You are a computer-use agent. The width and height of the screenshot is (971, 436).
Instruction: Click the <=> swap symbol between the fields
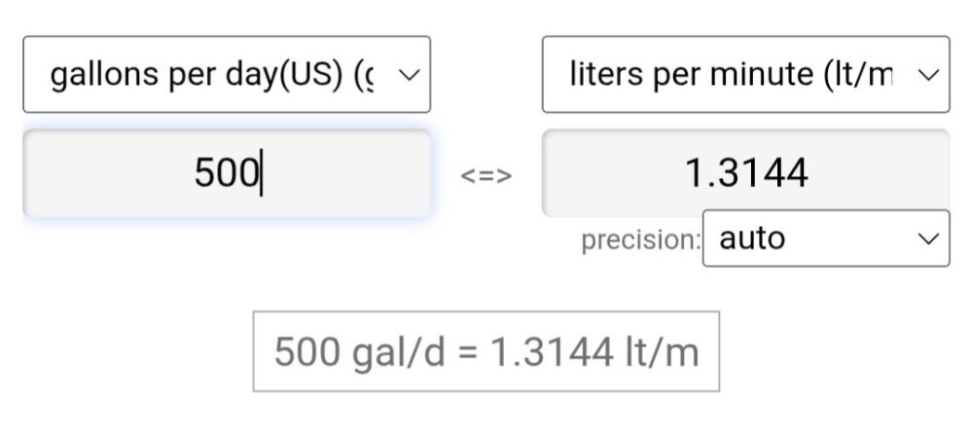485,176
